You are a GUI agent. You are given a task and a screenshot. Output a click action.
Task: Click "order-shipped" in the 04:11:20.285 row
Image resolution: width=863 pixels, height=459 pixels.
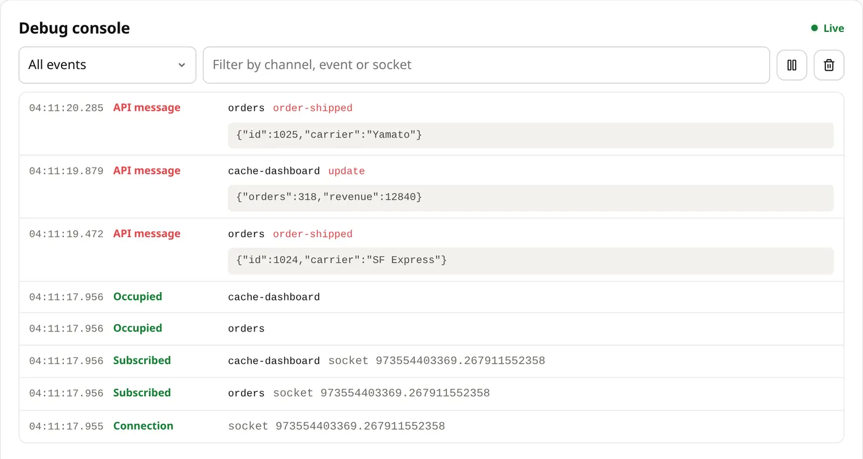[x=313, y=108]
